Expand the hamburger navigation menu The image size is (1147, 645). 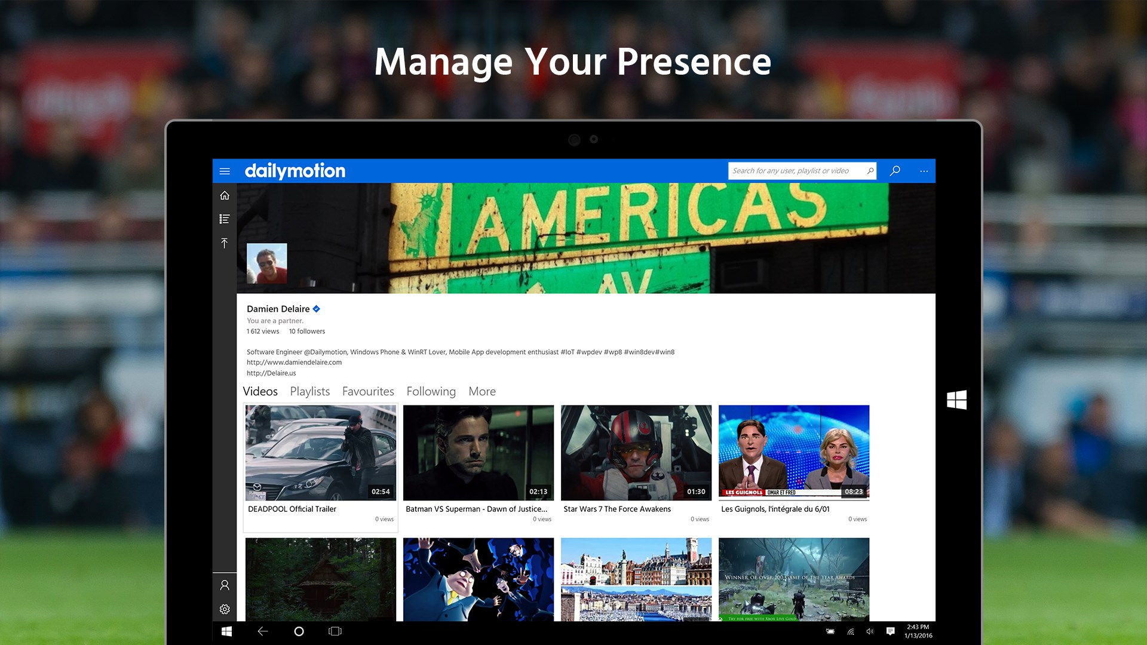click(225, 171)
